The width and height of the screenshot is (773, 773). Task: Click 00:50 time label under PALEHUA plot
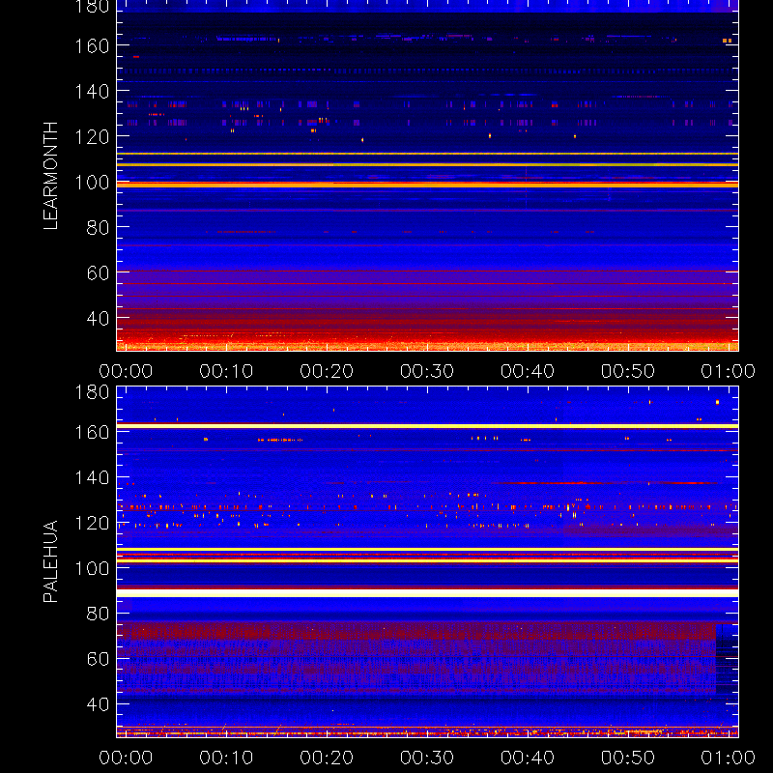point(627,758)
